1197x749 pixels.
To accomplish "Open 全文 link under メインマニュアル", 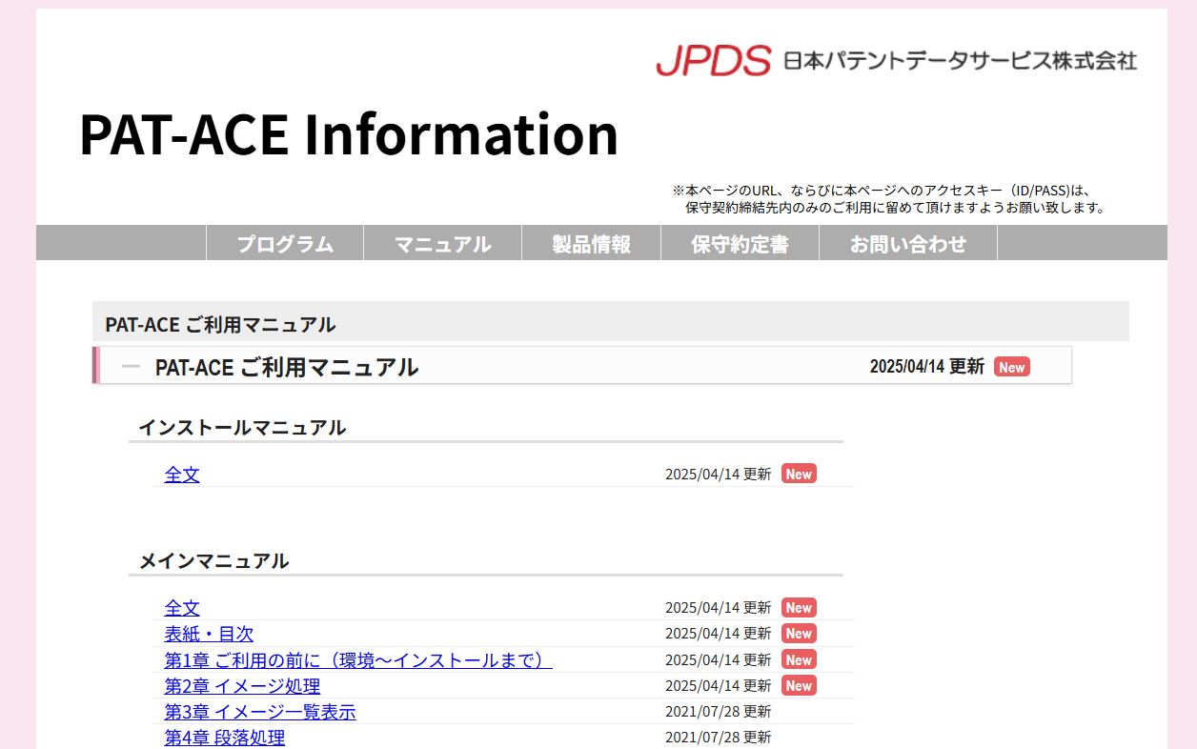I will 182,607.
